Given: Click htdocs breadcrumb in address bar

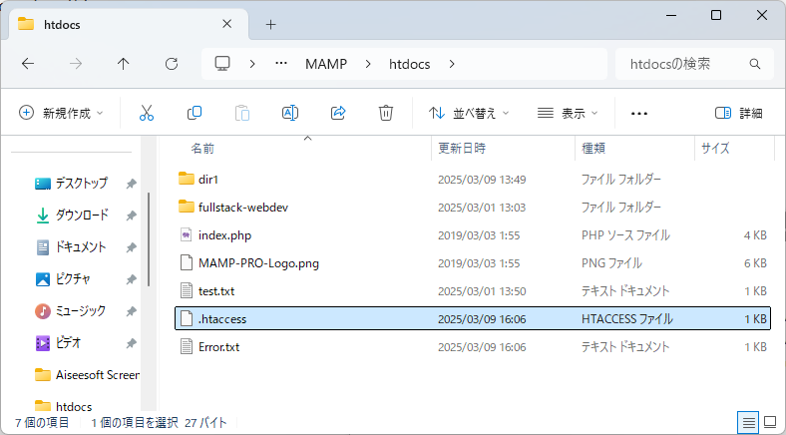Looking at the screenshot, I should pos(410,64).
